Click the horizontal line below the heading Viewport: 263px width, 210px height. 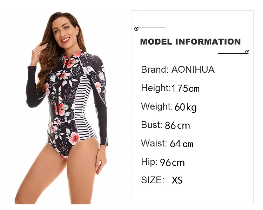(x=232, y=53)
